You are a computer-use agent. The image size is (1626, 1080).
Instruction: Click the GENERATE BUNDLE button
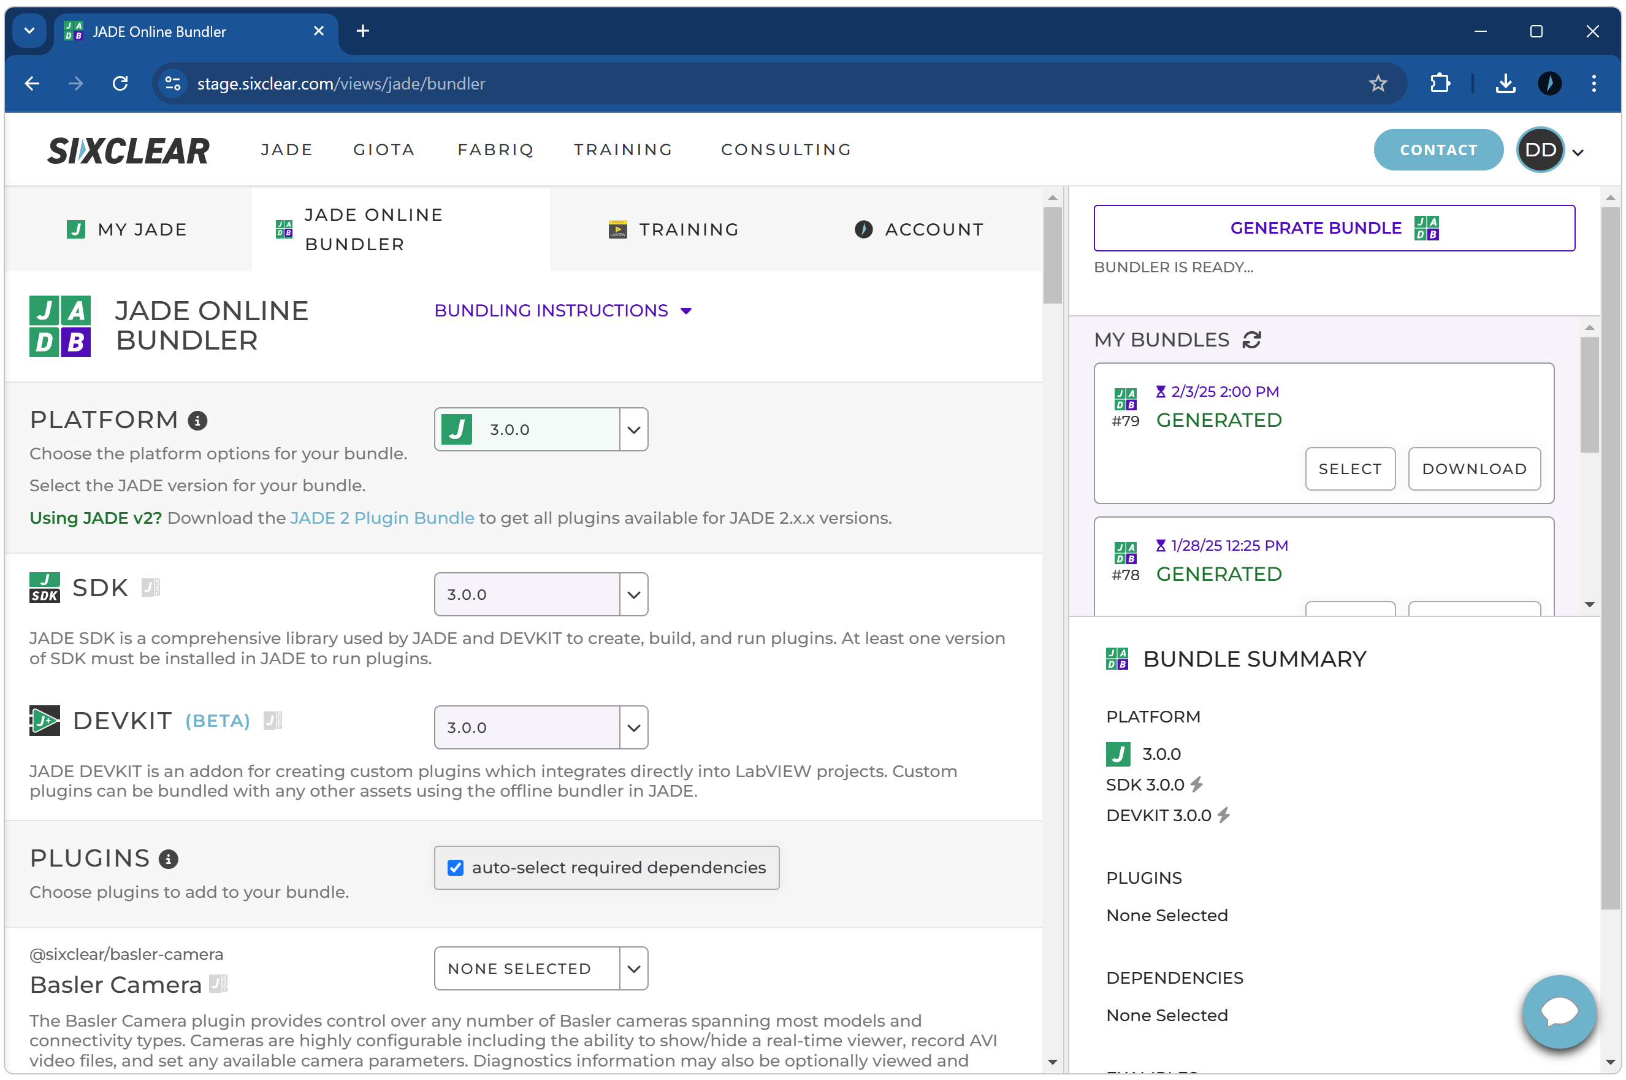[1334, 228]
